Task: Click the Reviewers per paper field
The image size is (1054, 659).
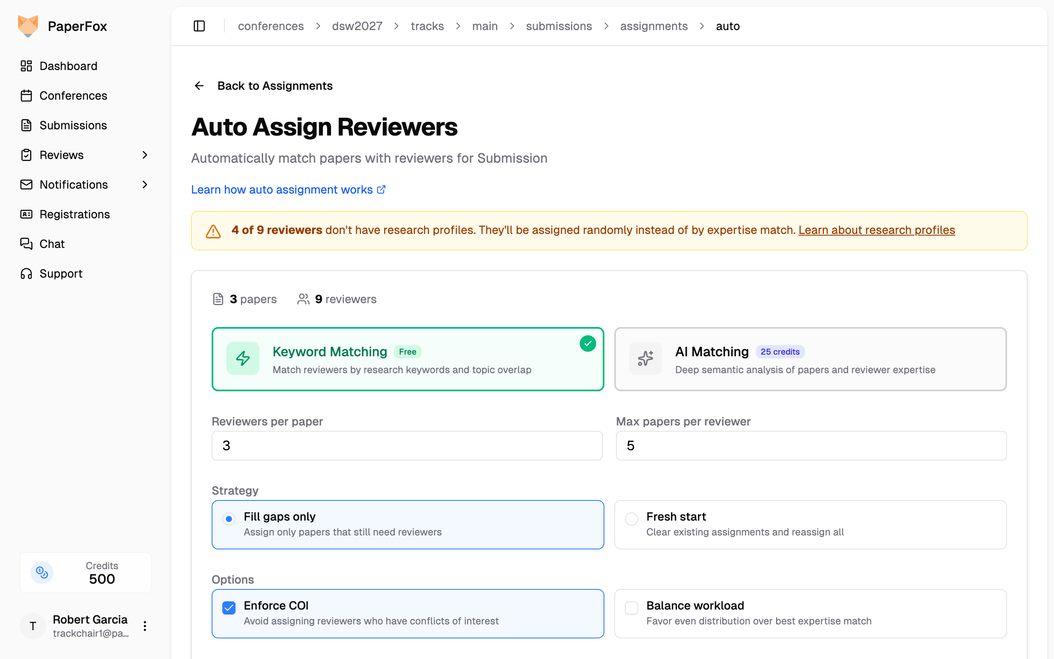Action: [x=407, y=445]
